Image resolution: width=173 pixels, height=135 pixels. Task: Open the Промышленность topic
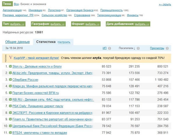(x=112, y=10)
